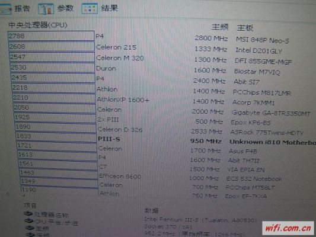Select the 2788 P4 benchmark bar
316x237 pixels.
coord(51,36)
